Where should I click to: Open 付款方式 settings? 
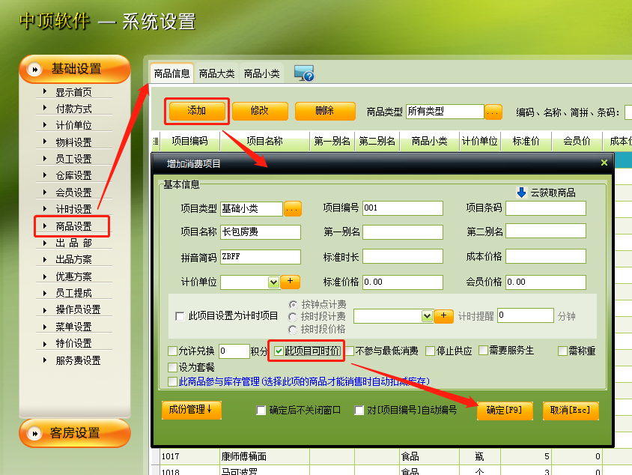(73, 109)
